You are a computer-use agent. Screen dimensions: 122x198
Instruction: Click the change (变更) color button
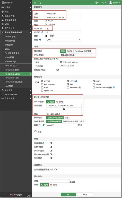point(52,36)
